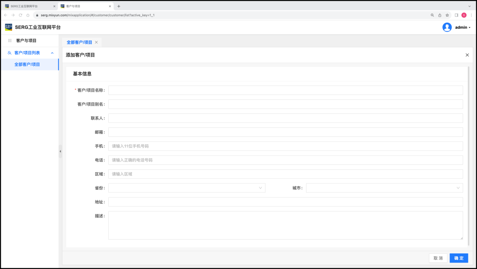The image size is (477, 269).
Task: Click the SERG platform logo
Action: point(8,27)
